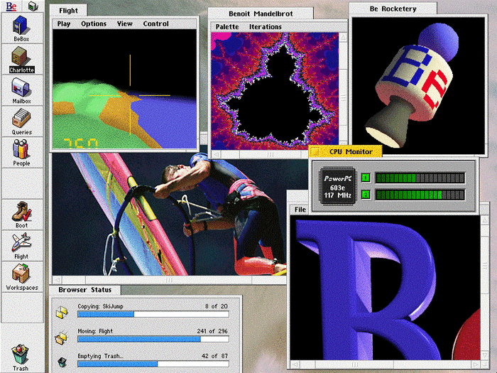
Task: Expand the Control menu in Flight
Action: (155, 24)
